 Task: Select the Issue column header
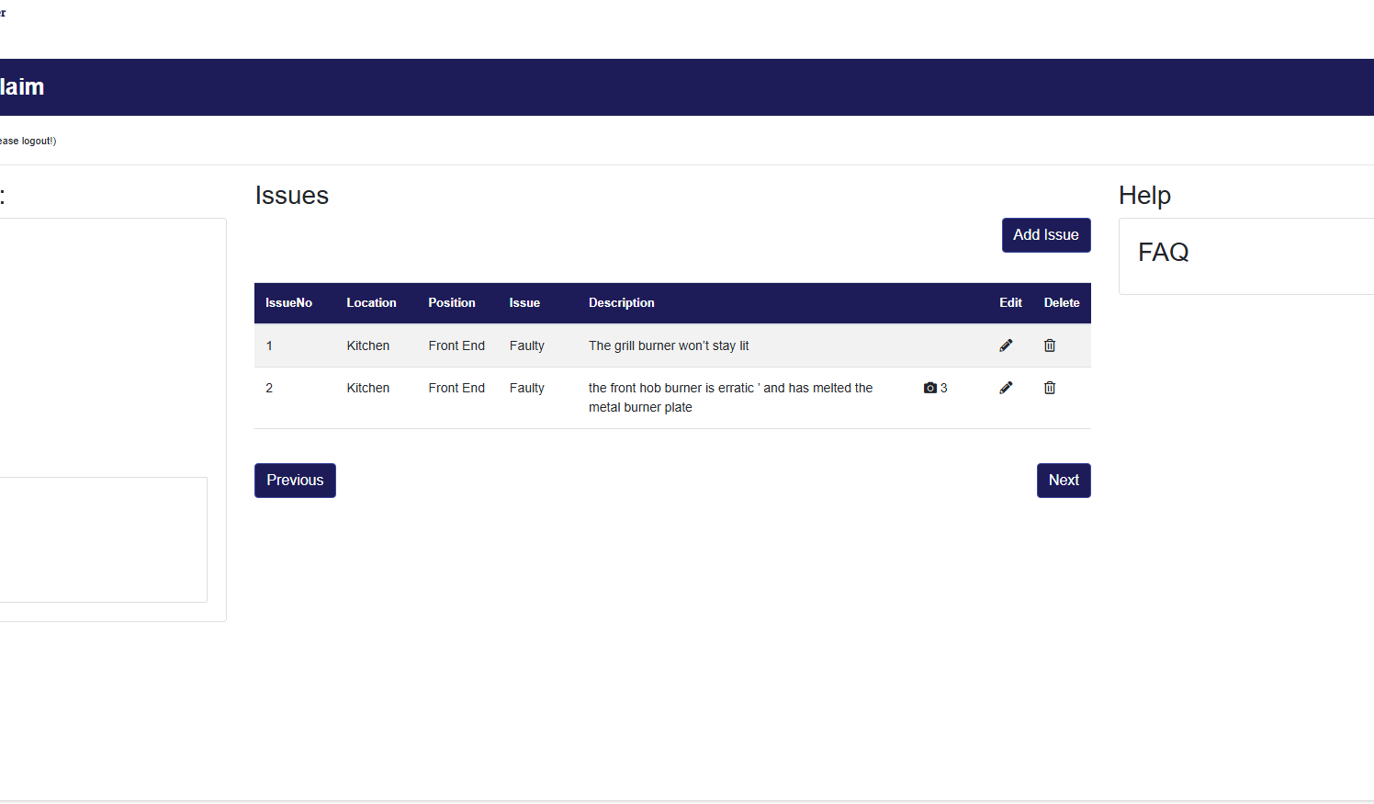[524, 303]
